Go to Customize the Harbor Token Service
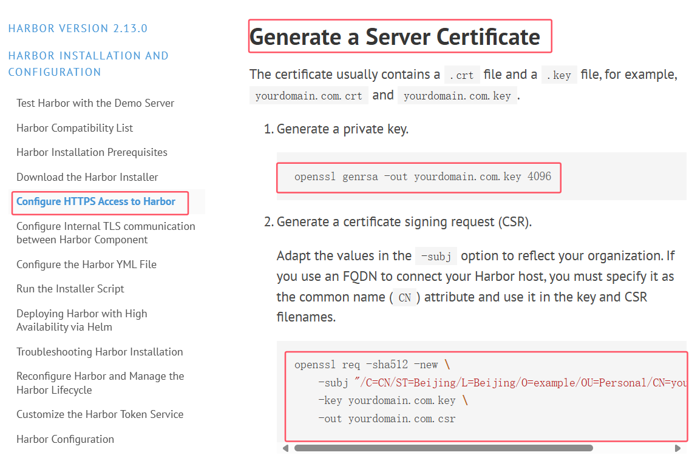 pos(100,414)
